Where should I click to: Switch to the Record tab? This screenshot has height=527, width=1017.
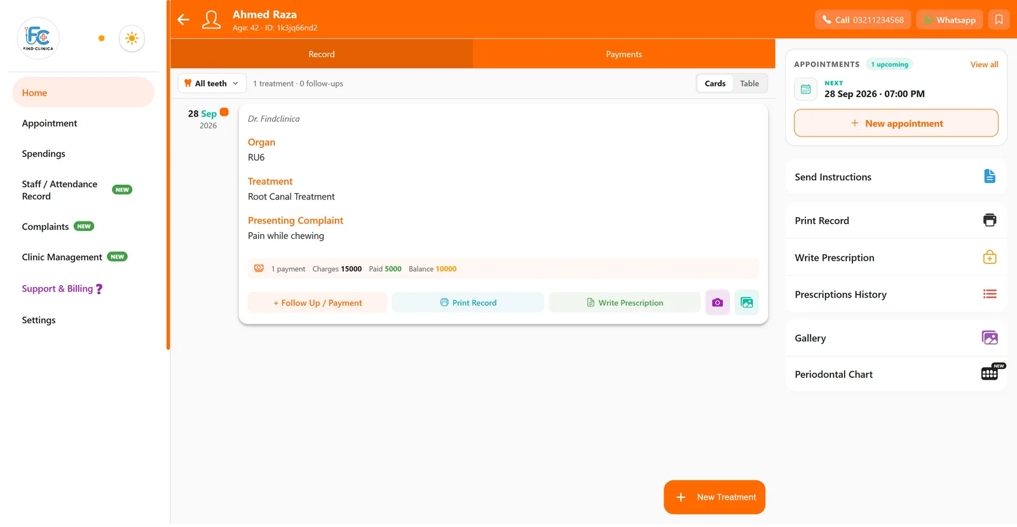coord(322,54)
